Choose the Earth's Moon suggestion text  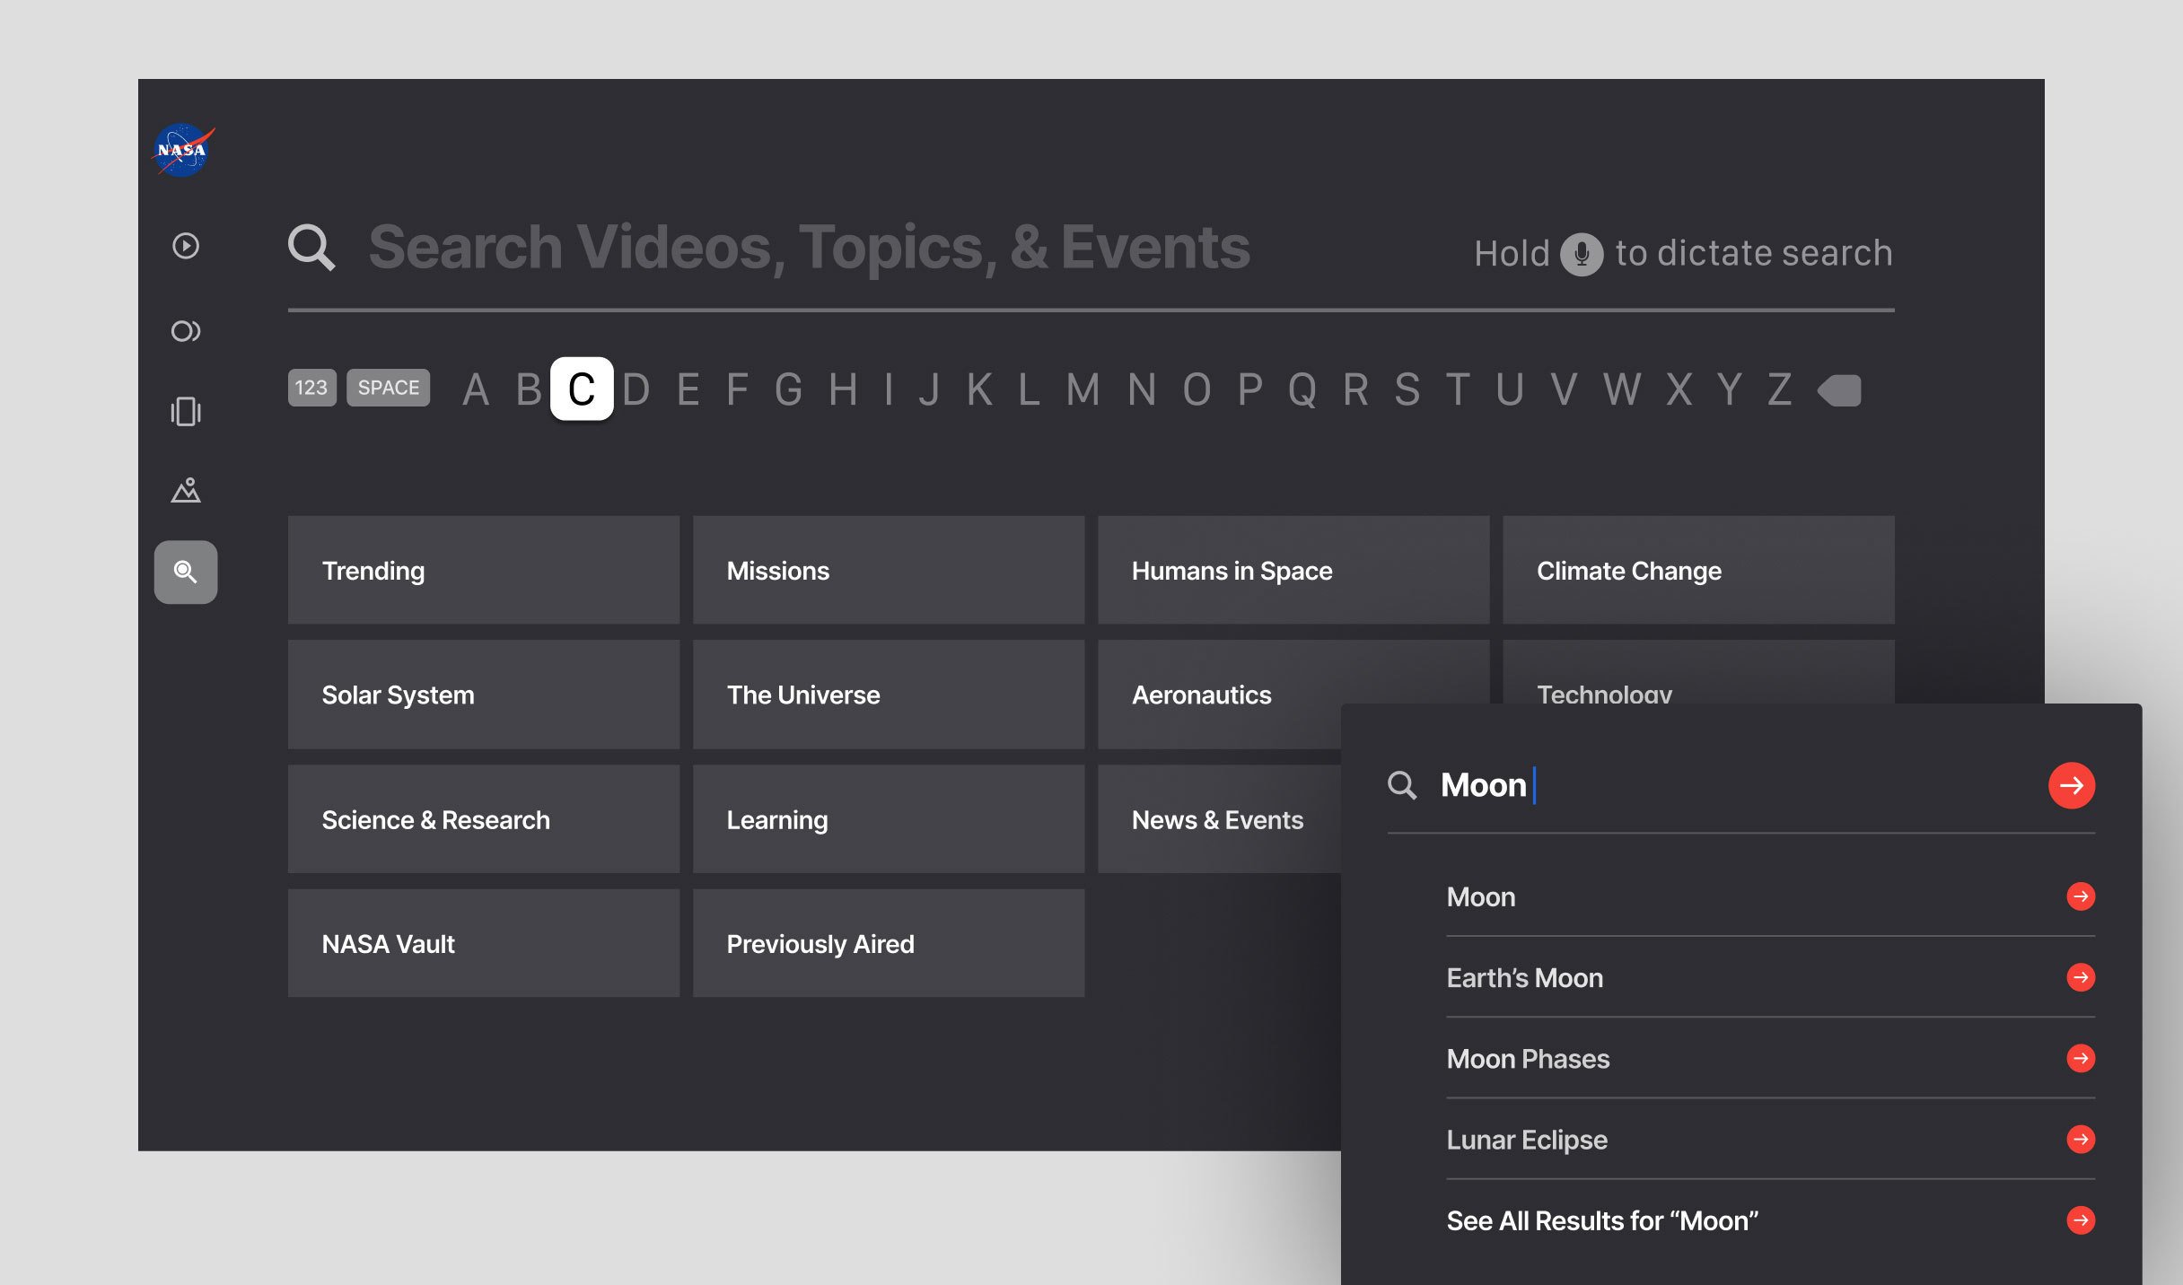click(x=1524, y=977)
